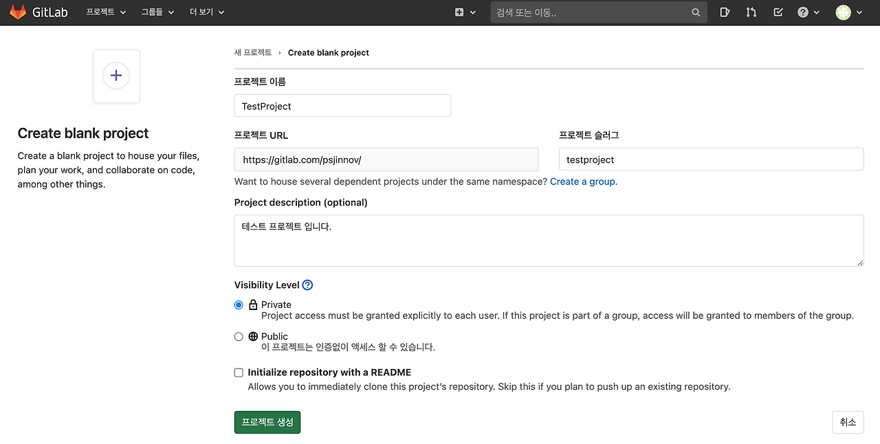Open the 그룹들 menu
This screenshot has height=444, width=880.
[156, 12]
